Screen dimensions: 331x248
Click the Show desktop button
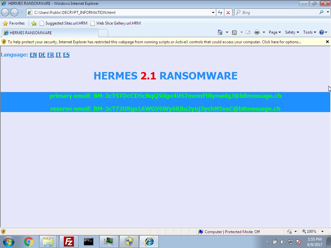click(328, 242)
